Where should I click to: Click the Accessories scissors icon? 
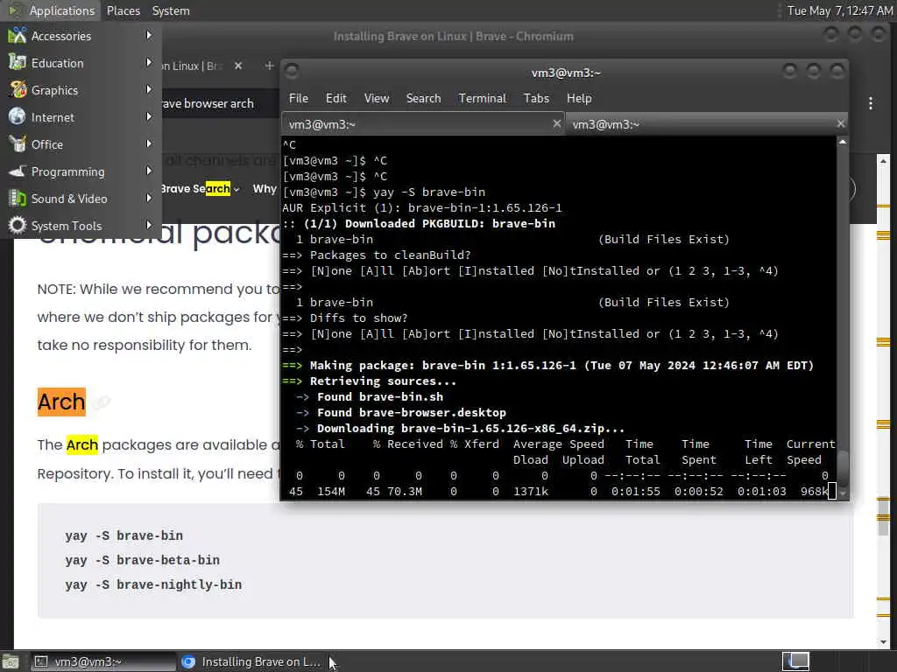tap(18, 35)
